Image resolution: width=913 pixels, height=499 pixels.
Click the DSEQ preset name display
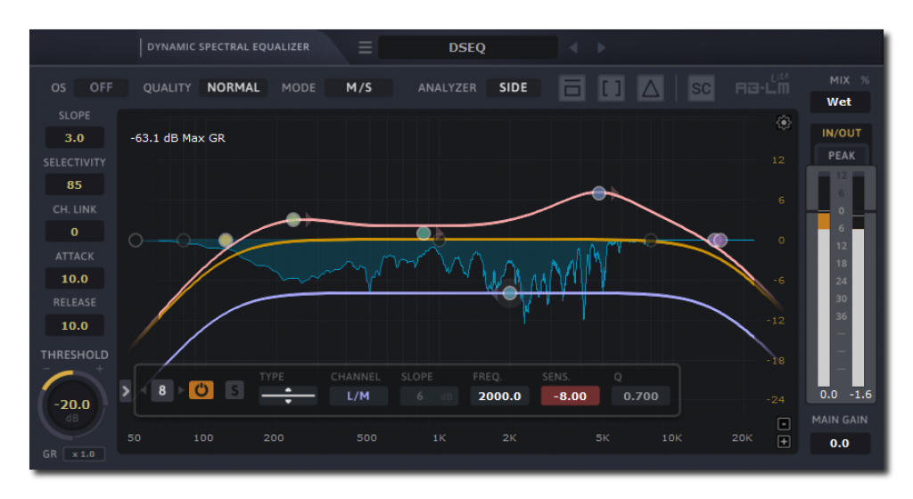(467, 48)
